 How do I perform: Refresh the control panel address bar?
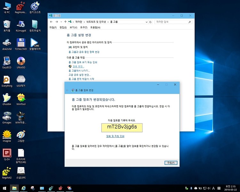pyautogui.click(x=150, y=22)
